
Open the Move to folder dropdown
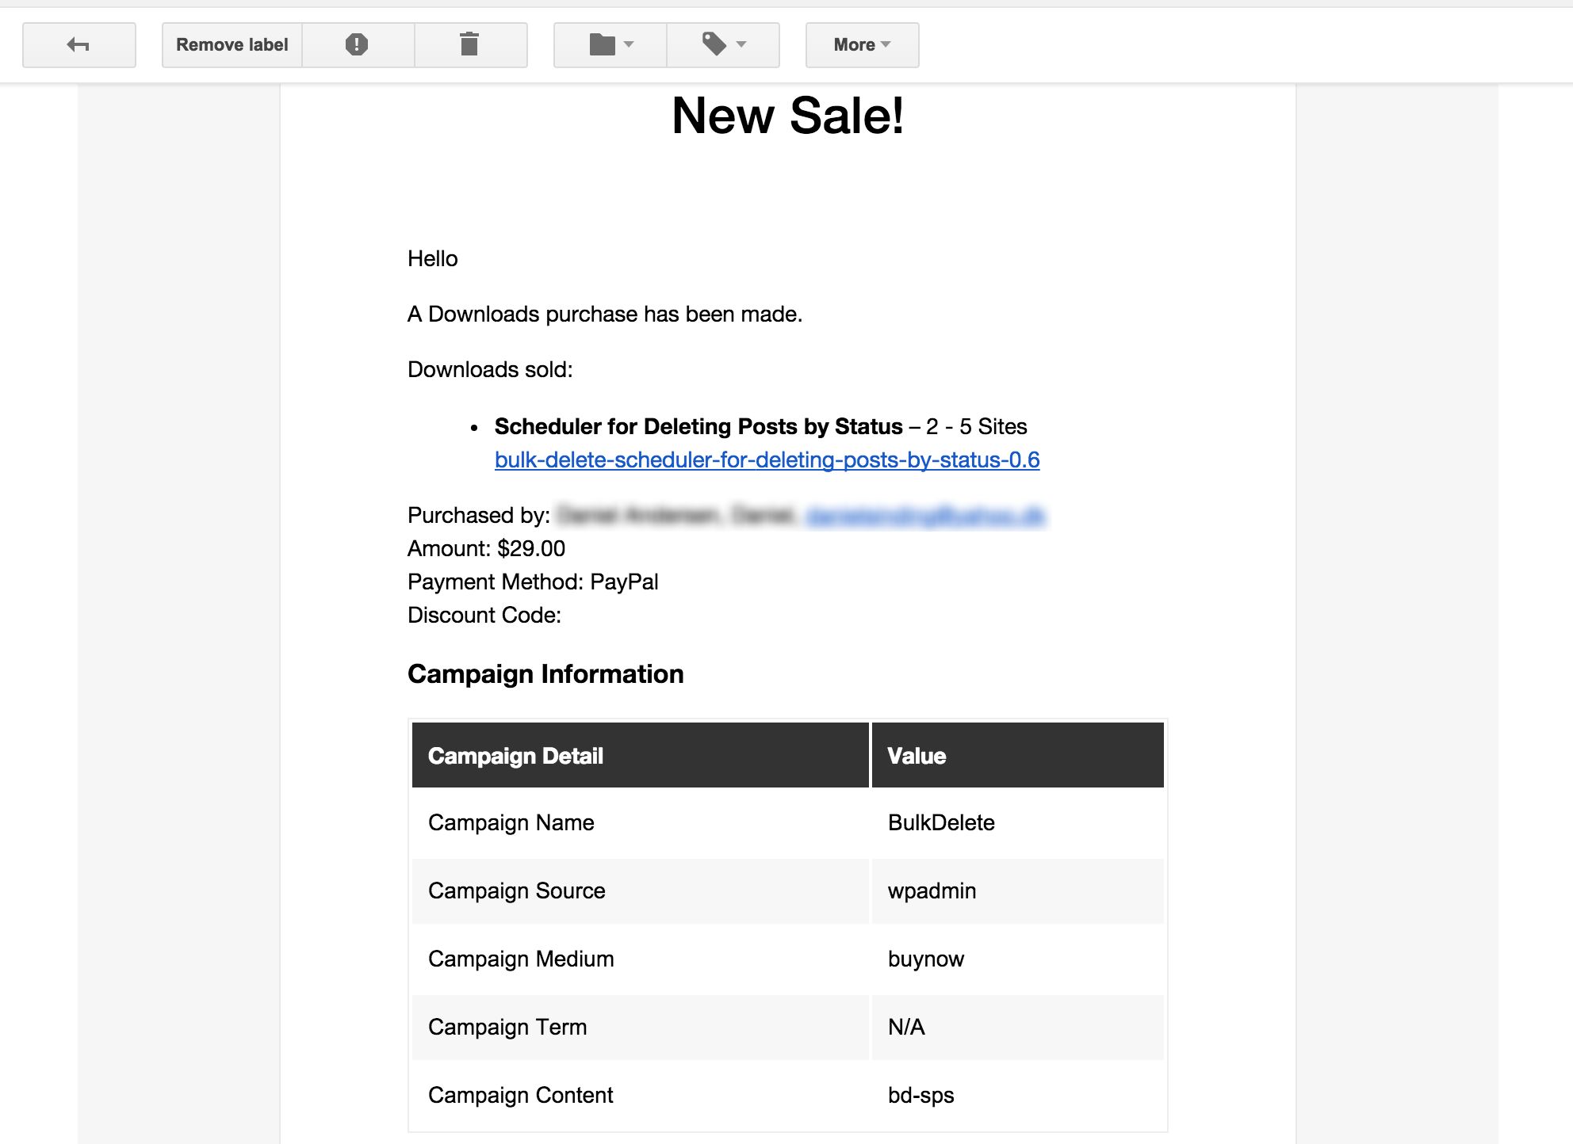pos(610,45)
